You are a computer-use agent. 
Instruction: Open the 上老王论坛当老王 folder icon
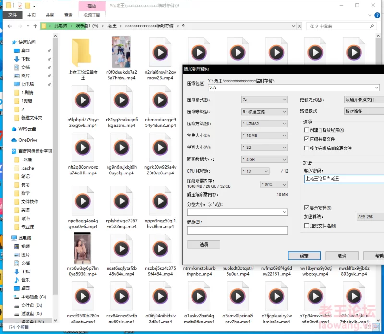tap(83, 52)
